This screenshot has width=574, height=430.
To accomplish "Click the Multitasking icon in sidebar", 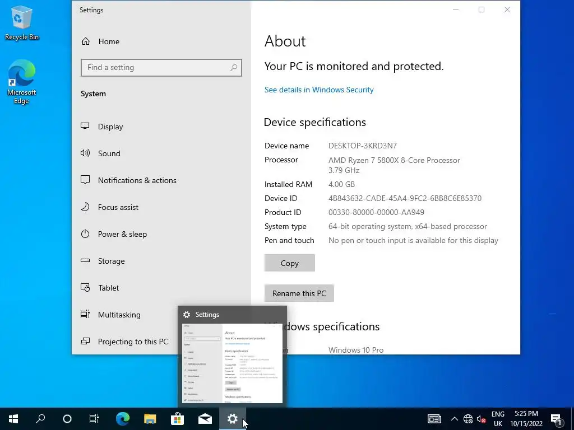I will (x=85, y=315).
